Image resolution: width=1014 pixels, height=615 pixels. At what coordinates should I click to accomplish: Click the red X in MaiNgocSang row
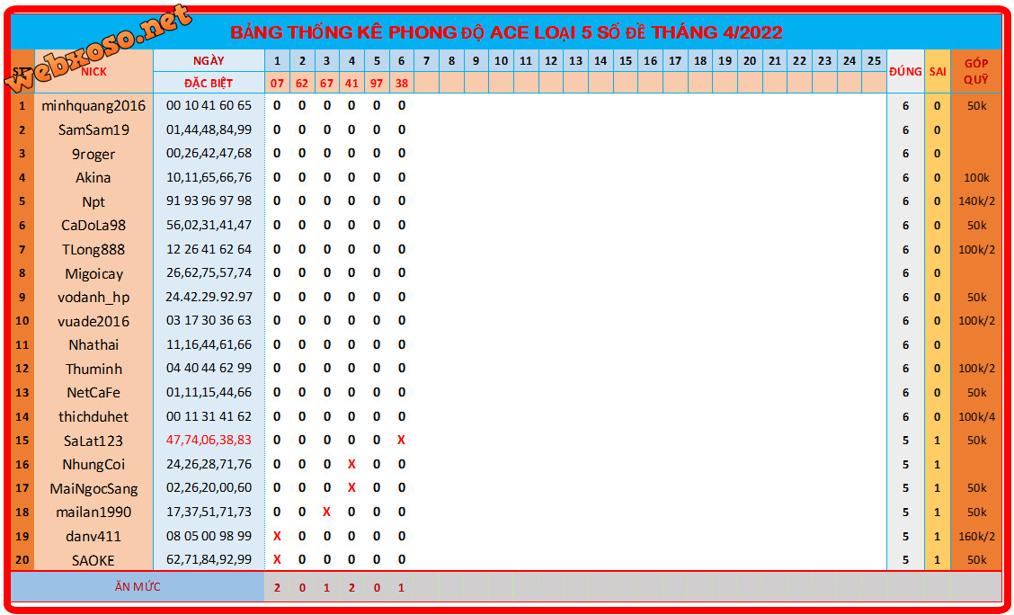pos(351,487)
